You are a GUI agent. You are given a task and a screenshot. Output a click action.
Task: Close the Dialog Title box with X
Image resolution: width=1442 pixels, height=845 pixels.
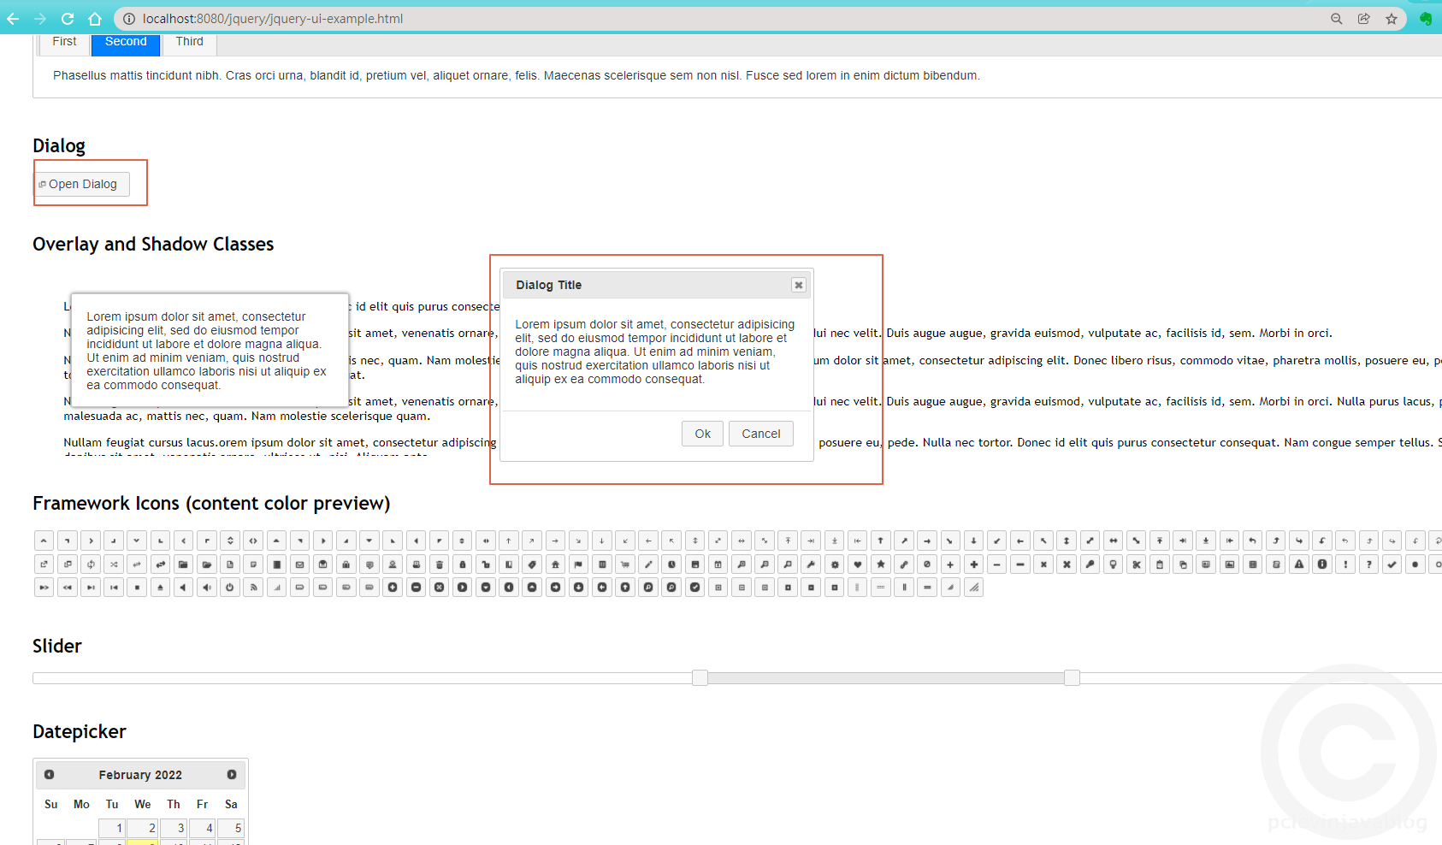pyautogui.click(x=799, y=285)
